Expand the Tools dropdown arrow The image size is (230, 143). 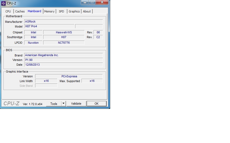tap(63, 104)
